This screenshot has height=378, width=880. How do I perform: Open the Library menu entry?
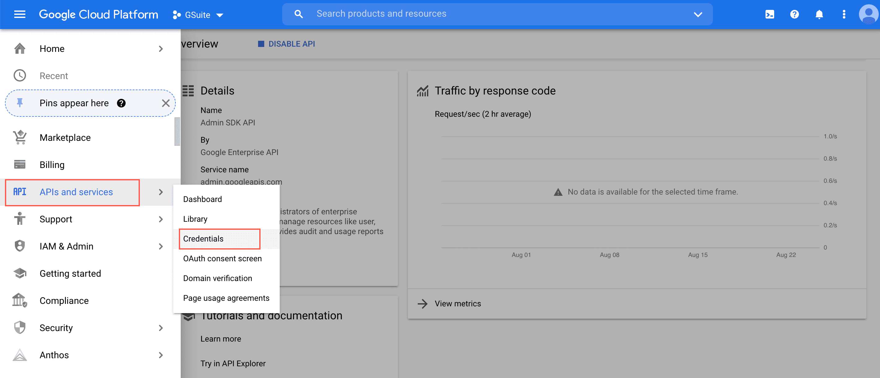[x=195, y=219]
